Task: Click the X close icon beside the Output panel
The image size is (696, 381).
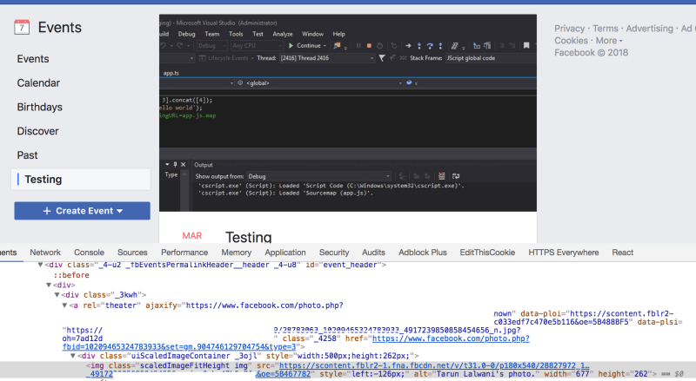Action: (x=184, y=164)
